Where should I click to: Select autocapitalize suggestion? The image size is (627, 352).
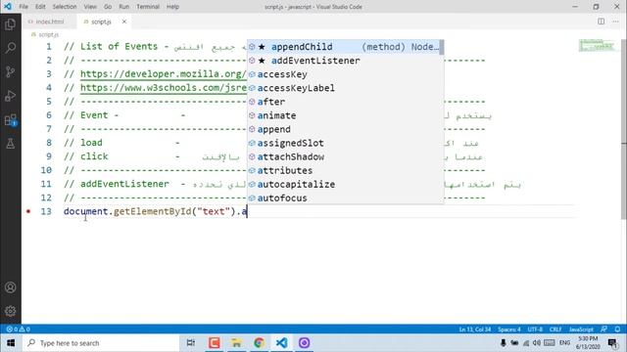pyautogui.click(x=344, y=185)
